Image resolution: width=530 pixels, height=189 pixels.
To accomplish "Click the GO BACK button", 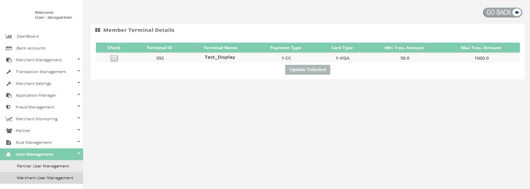I will [x=502, y=13].
